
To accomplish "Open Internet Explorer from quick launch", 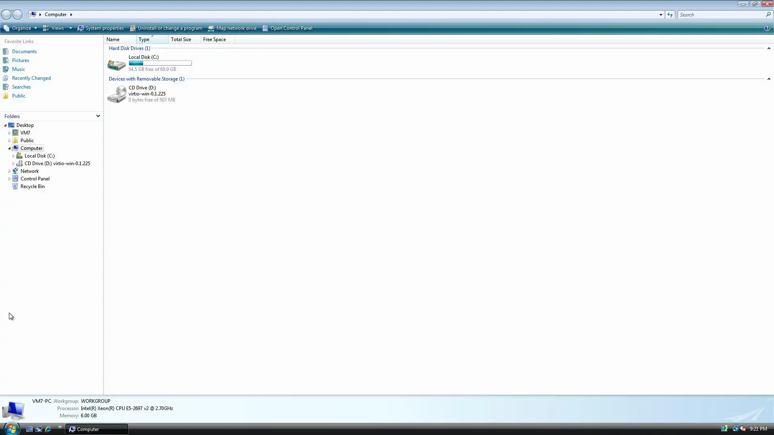I will coord(48,429).
